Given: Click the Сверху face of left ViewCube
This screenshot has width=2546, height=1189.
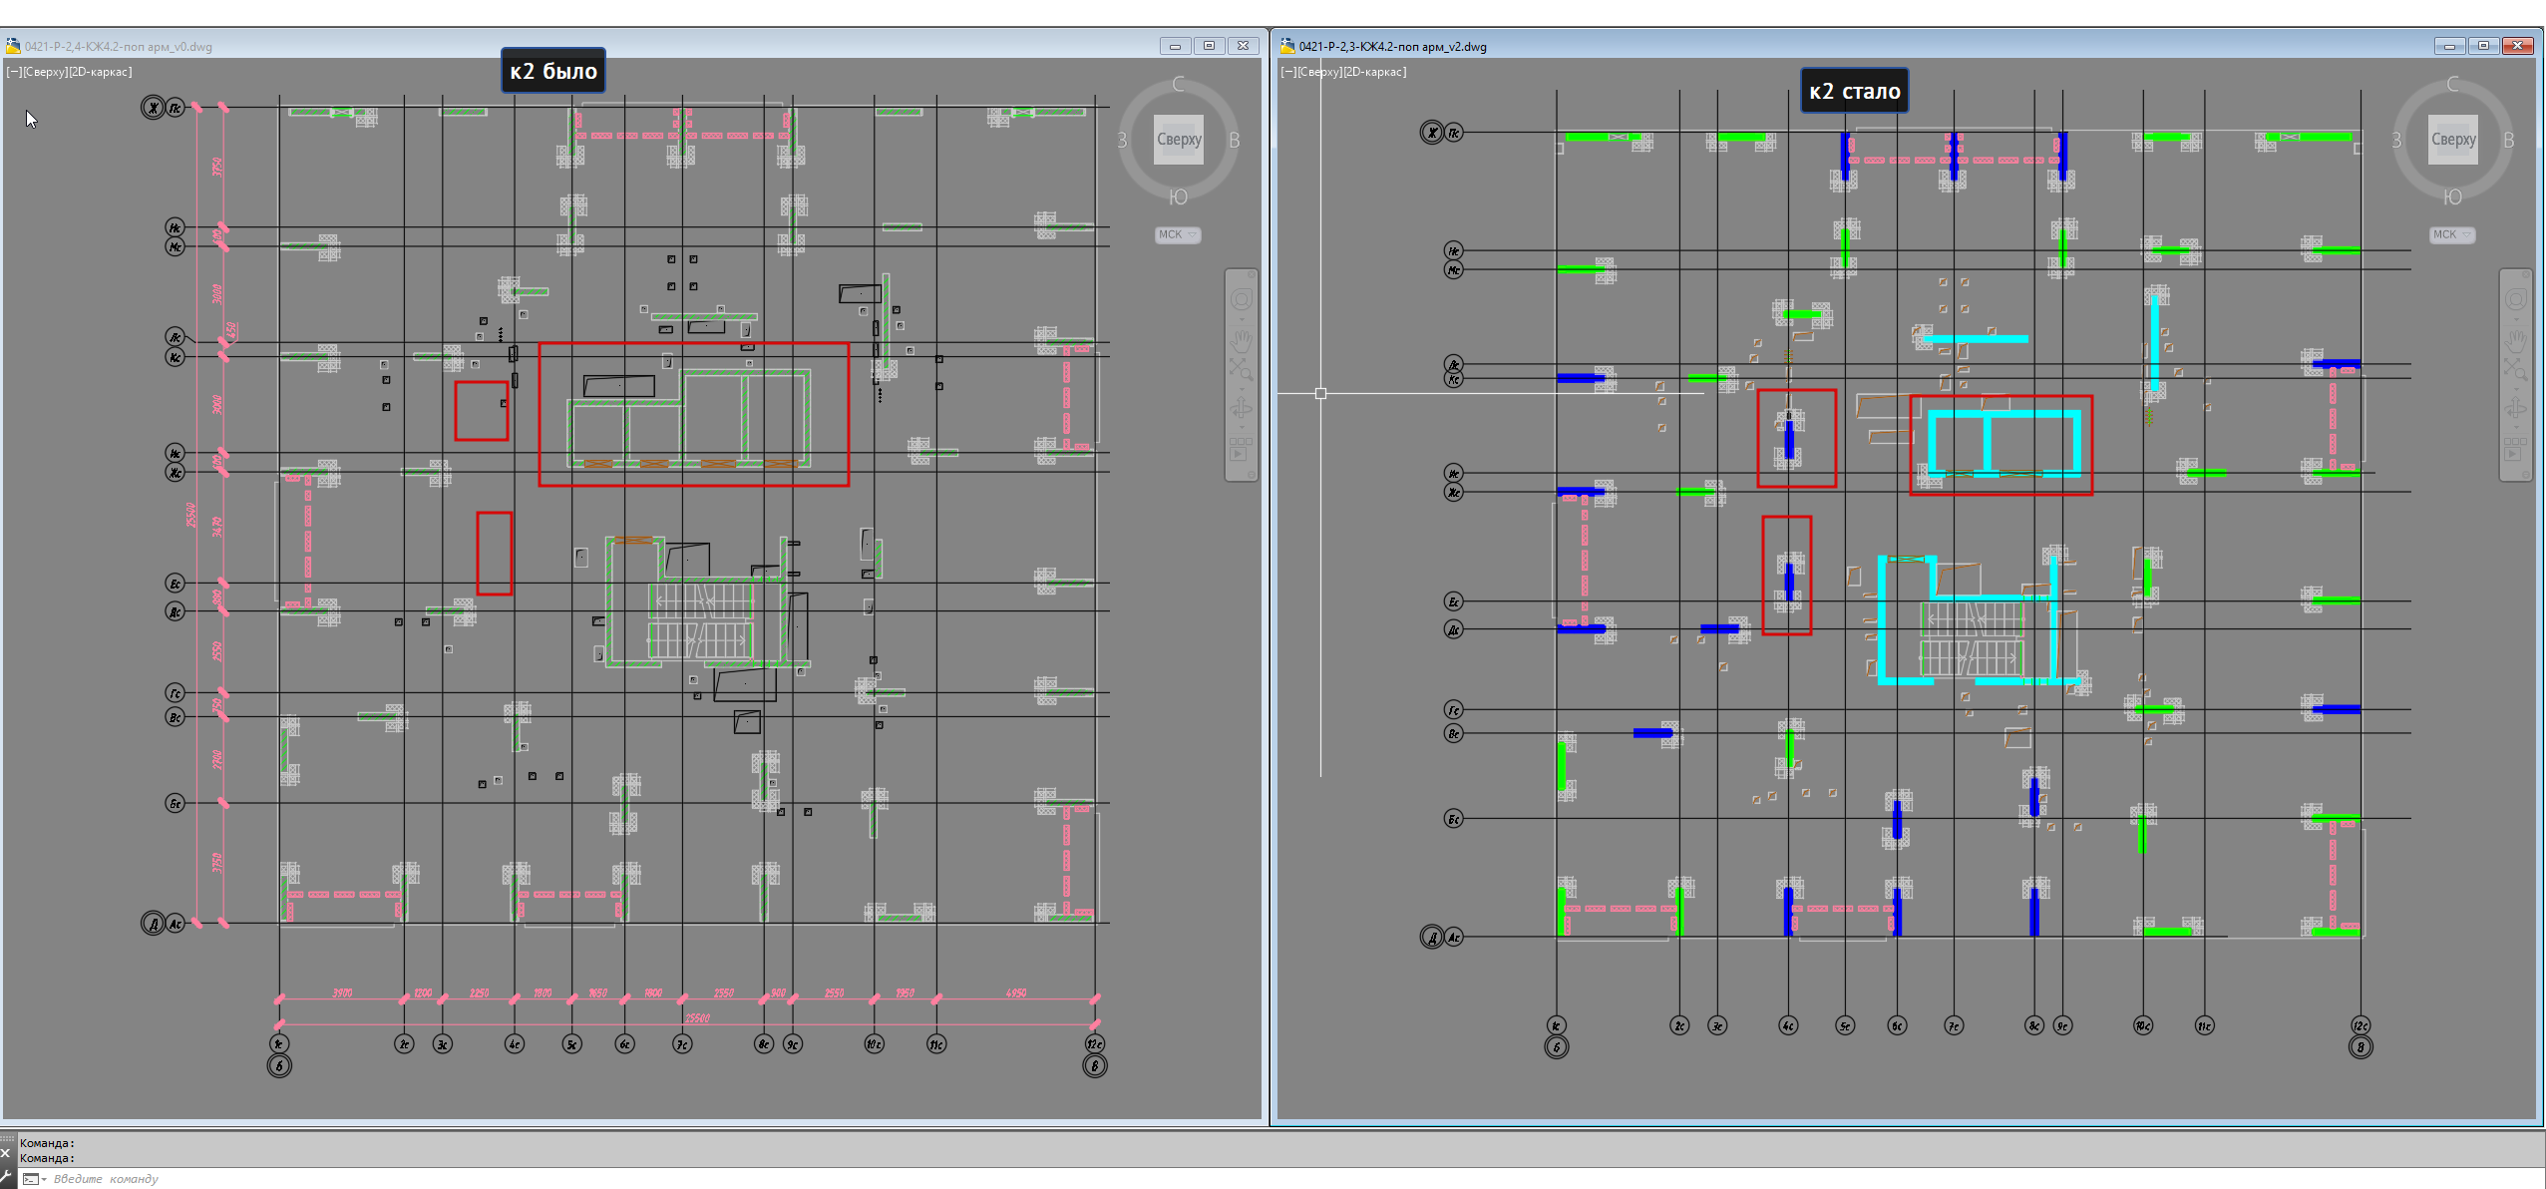Looking at the screenshot, I should (x=1178, y=140).
